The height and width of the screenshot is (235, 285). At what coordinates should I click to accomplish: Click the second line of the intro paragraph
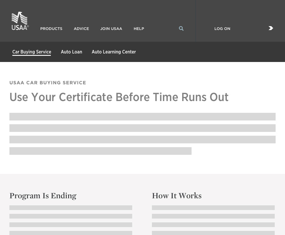click(142, 128)
